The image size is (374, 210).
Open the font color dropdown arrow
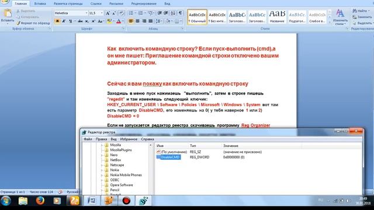click(x=123, y=21)
